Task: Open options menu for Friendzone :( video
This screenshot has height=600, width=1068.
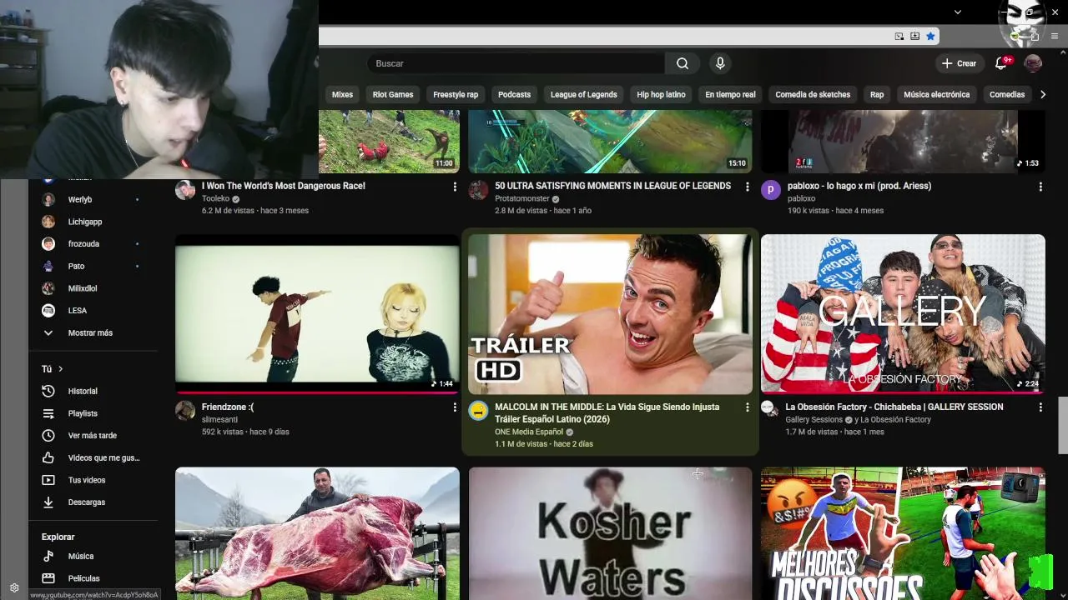Action: pyautogui.click(x=455, y=407)
